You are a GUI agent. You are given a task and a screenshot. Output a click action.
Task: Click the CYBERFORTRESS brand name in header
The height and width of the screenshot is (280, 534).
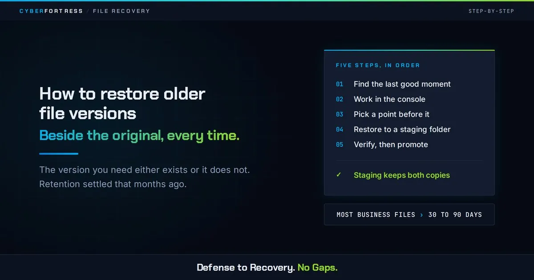point(51,11)
